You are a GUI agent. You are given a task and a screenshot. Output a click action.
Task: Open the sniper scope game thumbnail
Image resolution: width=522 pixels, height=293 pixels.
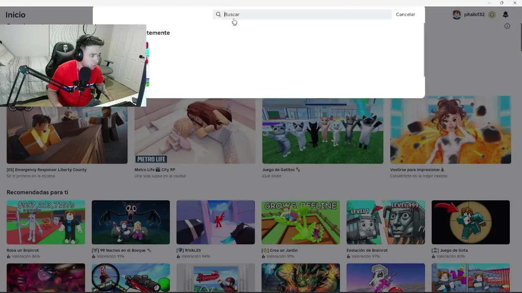pos(130,278)
